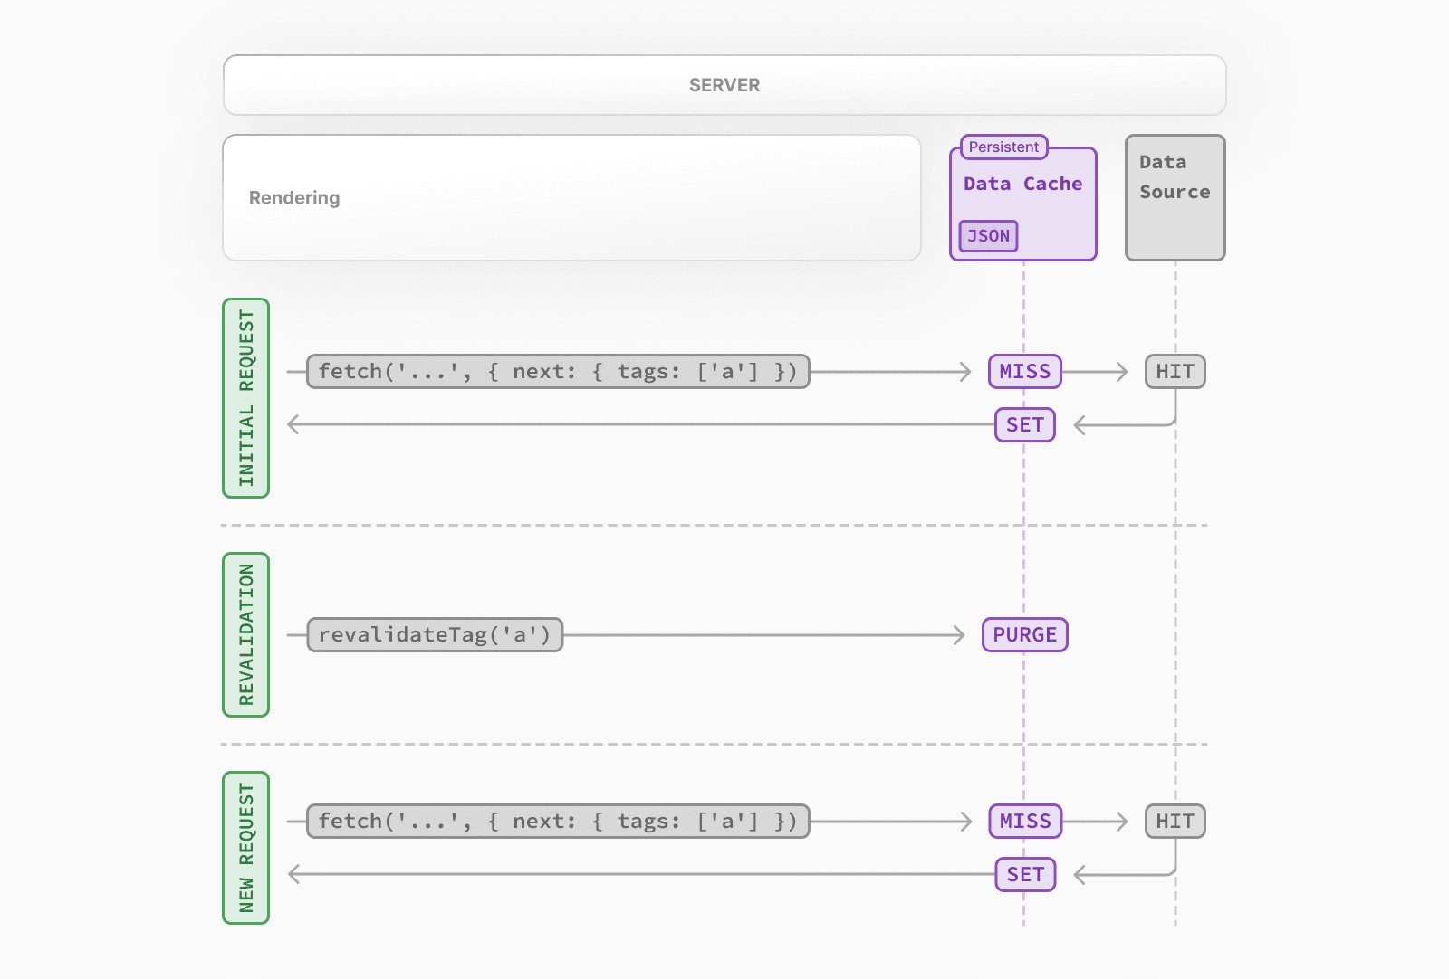Click the MISS badge in Initial Request row

pyautogui.click(x=1023, y=371)
